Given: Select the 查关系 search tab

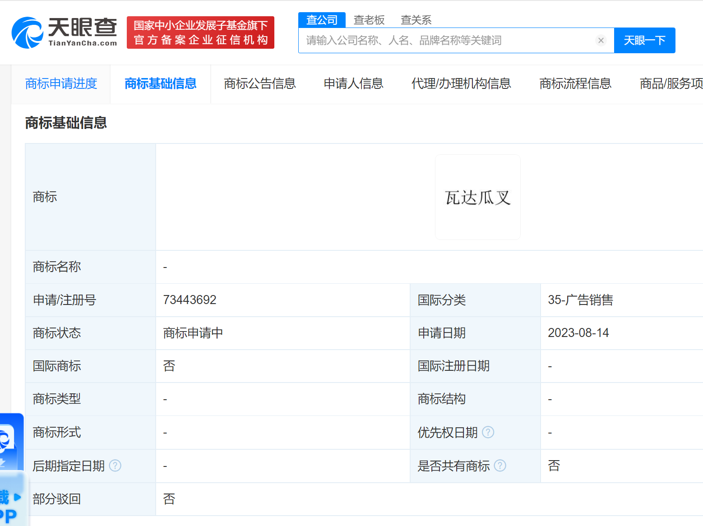Looking at the screenshot, I should coord(416,20).
